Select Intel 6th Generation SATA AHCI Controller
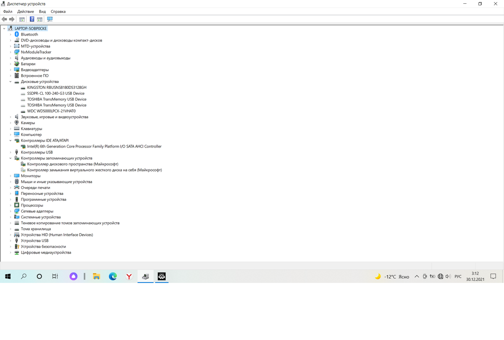The height and width of the screenshot is (340, 504). pos(94,146)
